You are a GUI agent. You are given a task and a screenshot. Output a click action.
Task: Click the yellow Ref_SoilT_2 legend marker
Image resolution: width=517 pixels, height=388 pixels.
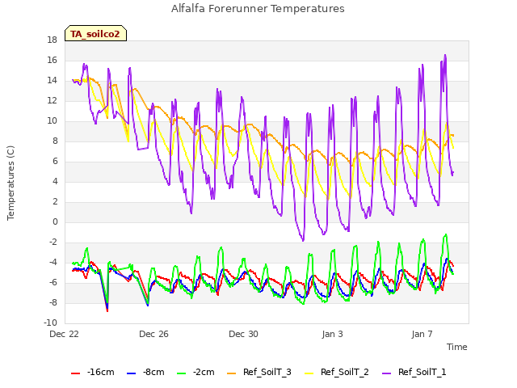(309, 373)
